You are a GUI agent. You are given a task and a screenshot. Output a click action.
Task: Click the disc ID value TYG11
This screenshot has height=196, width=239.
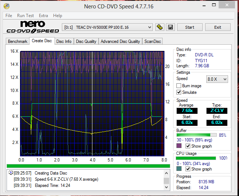[x=201, y=61]
